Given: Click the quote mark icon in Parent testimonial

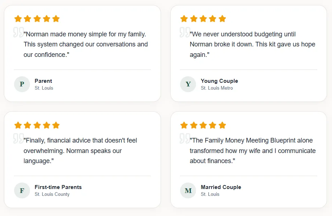Looking at the screenshot, I should tap(18, 32).
